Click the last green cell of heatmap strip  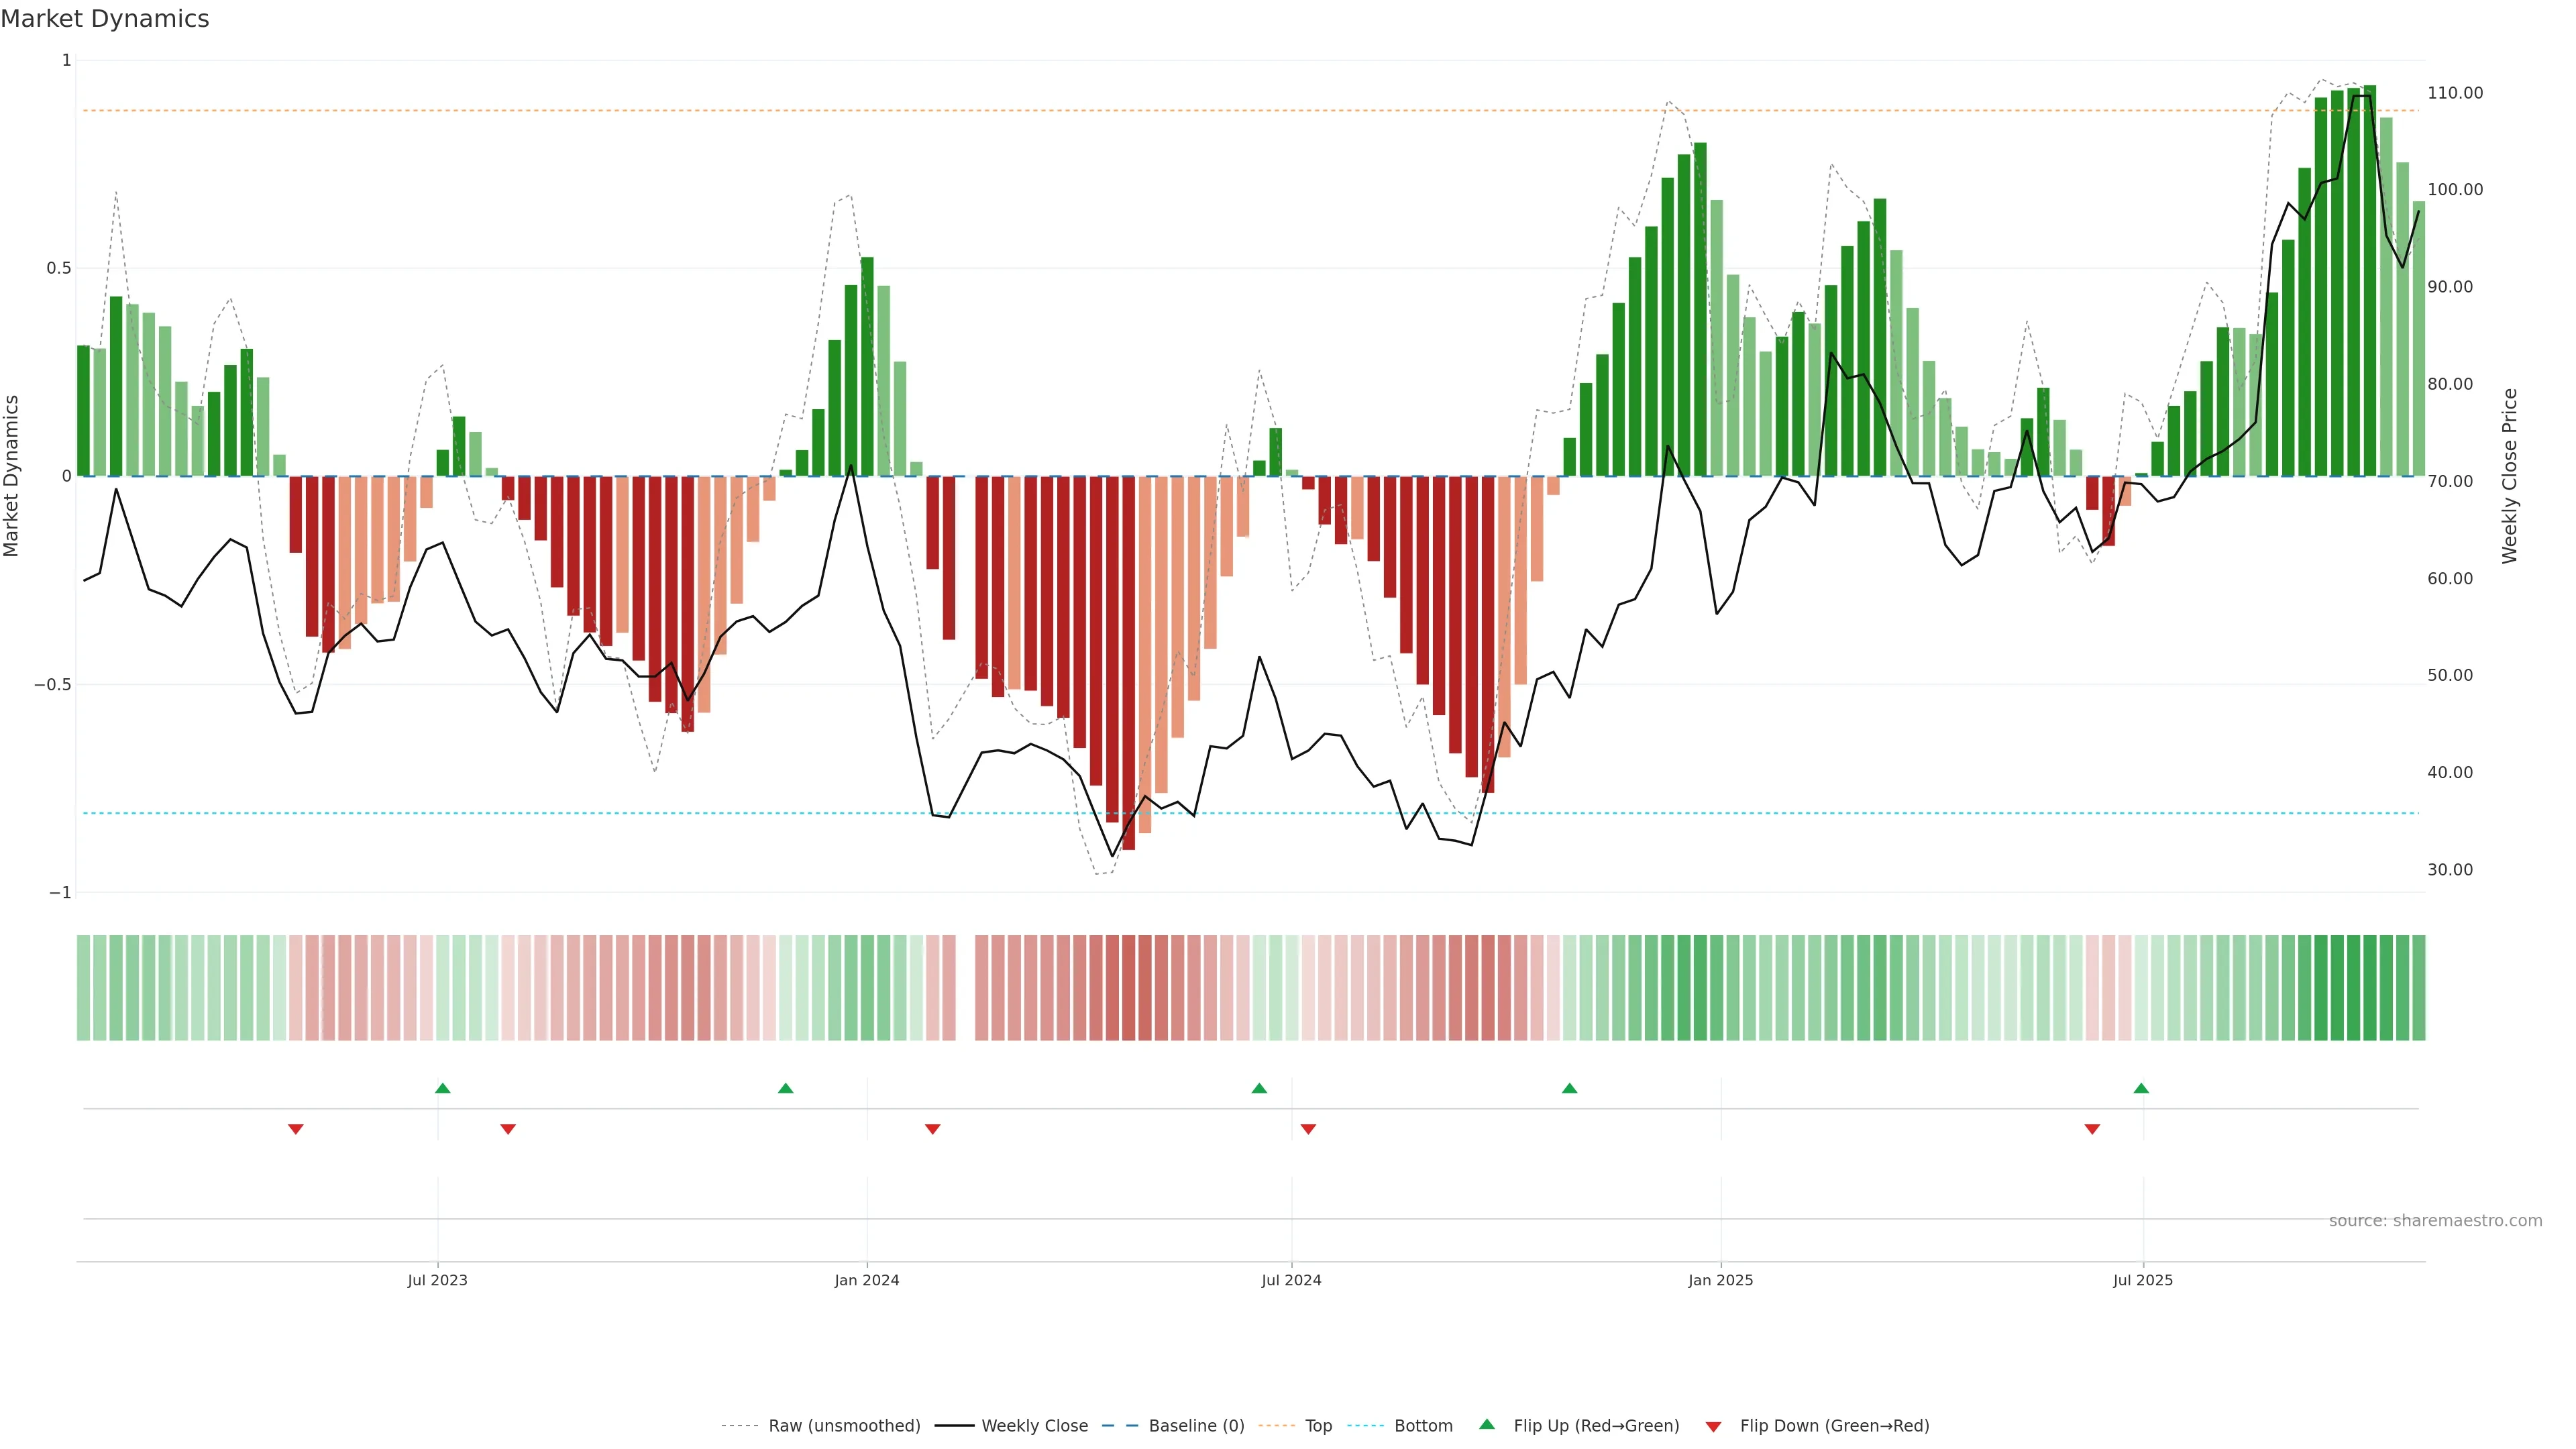pos(2418,987)
